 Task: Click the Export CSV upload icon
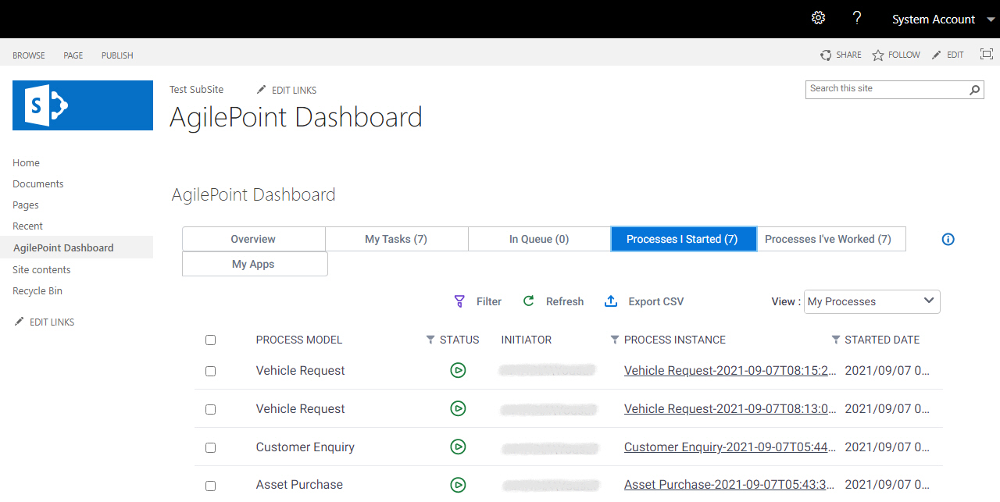point(611,301)
